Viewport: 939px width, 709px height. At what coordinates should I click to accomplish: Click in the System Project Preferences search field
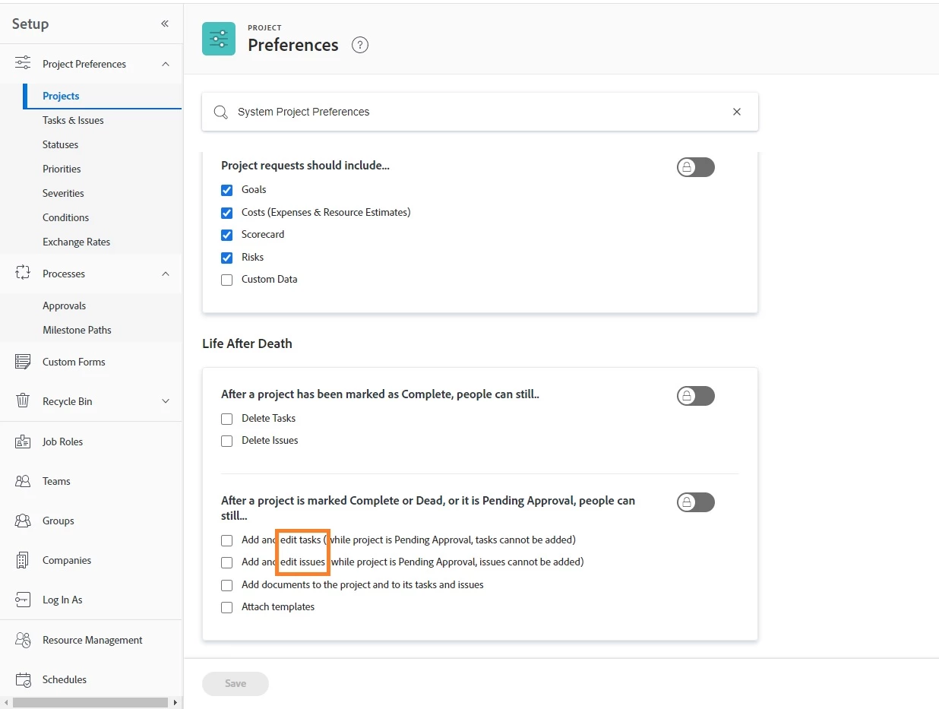(479, 112)
